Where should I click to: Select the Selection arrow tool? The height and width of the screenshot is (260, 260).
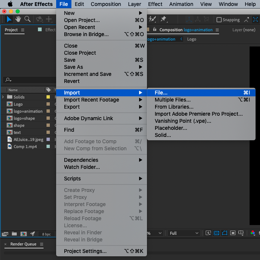coord(9,19)
